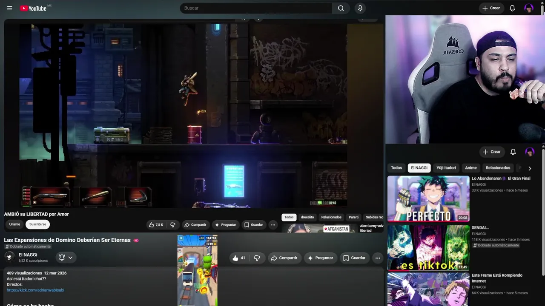Open 'Este Frame Está Rompiendo Internet' title
This screenshot has width=545, height=306.
pos(497,278)
